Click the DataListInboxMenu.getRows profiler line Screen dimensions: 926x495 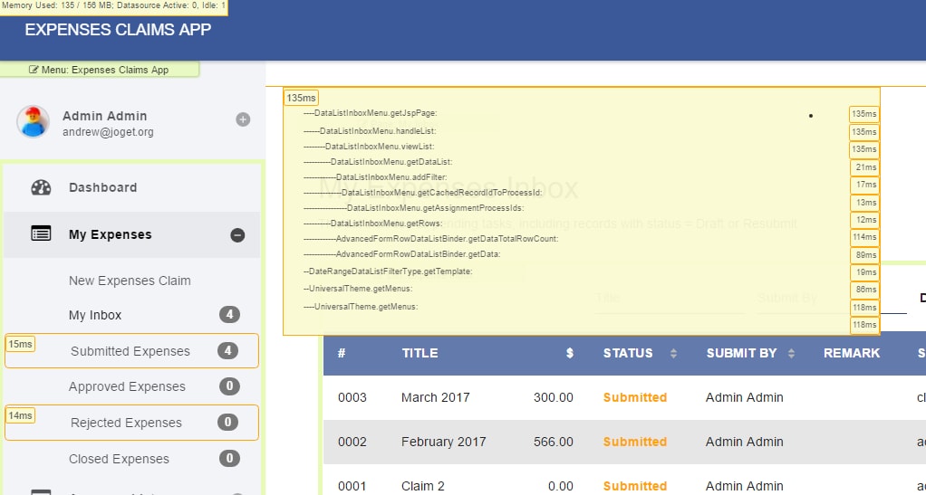point(373,223)
